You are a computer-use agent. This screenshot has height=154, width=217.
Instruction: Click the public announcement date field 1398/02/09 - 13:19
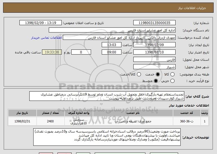click(x=41, y=23)
